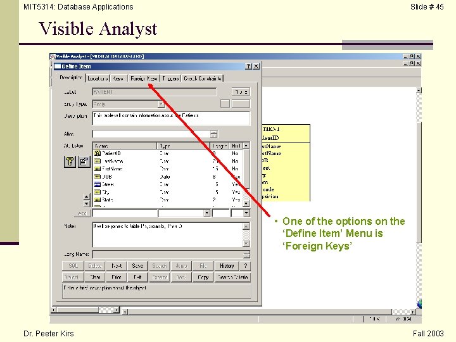This screenshot has width=456, height=342.
Task: Click the File button
Action: click(203, 266)
